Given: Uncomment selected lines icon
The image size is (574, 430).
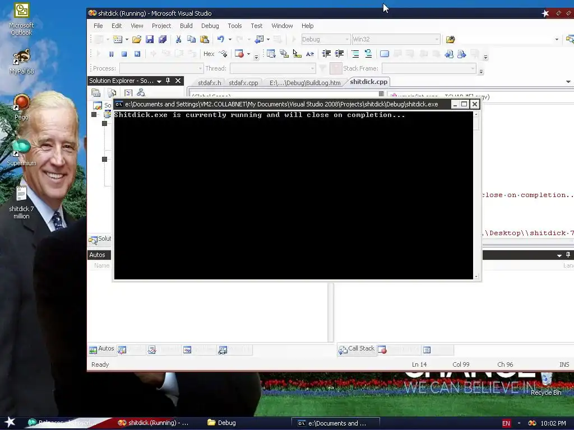Looking at the screenshot, I should pos(368,54).
